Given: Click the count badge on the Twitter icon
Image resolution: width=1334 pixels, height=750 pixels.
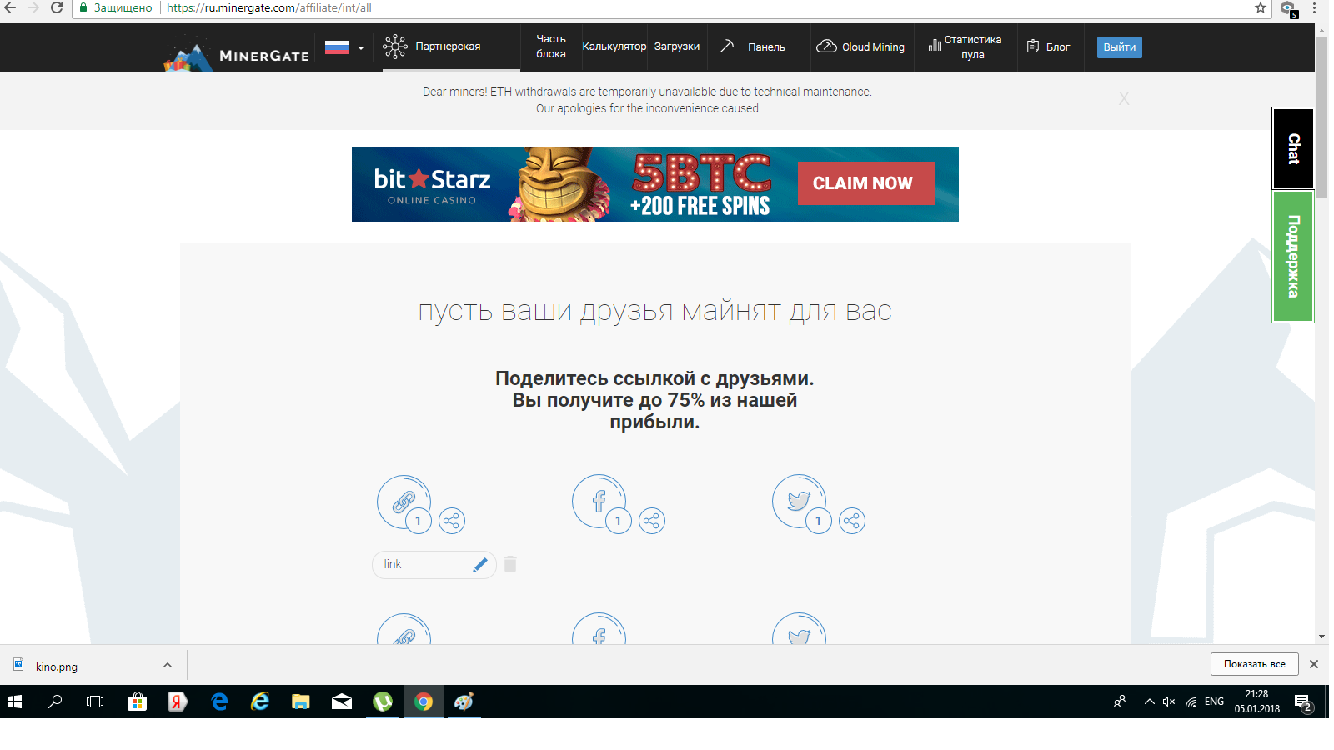Looking at the screenshot, I should tap(819, 521).
